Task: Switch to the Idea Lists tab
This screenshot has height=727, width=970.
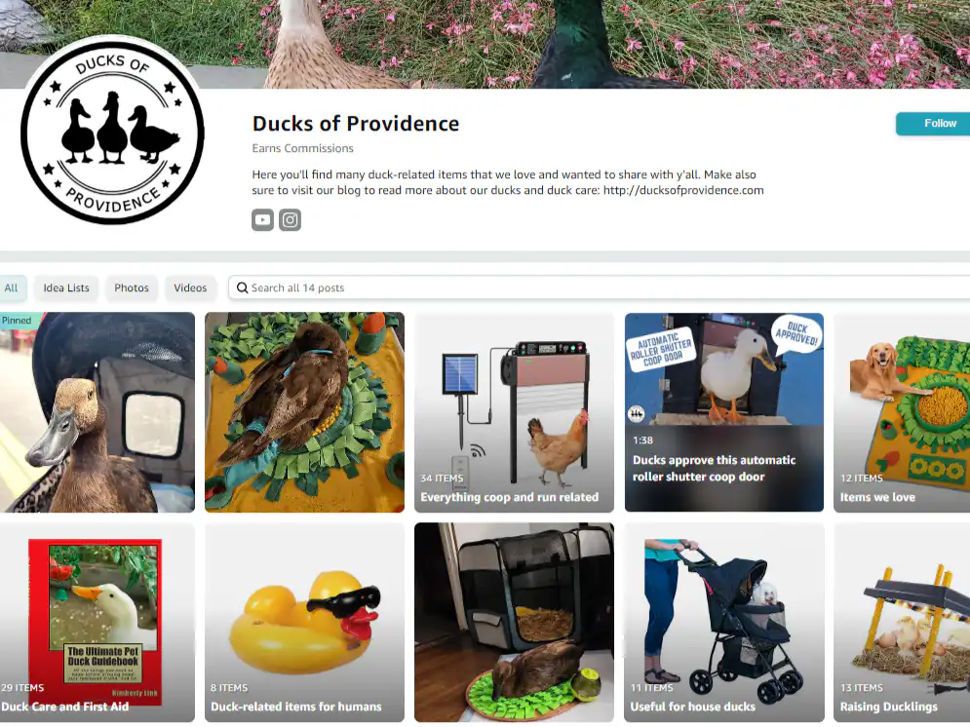Action: point(66,288)
